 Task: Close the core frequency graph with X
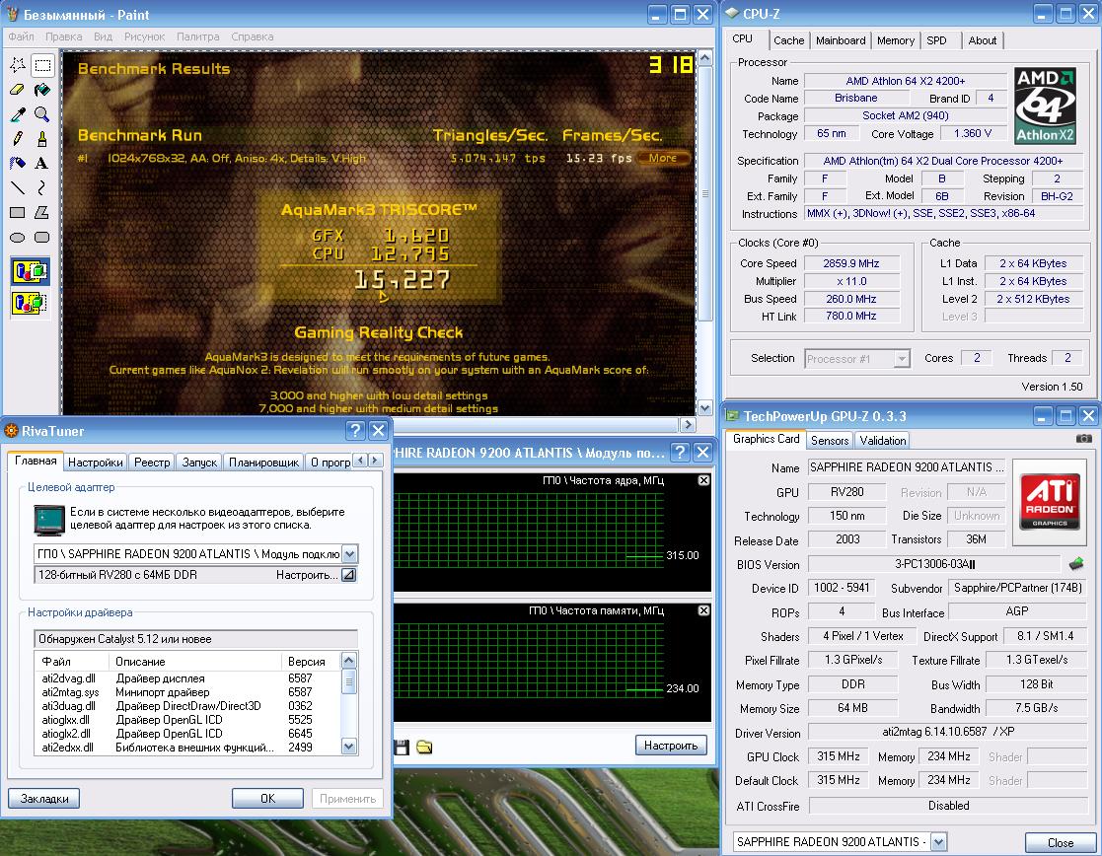[703, 480]
